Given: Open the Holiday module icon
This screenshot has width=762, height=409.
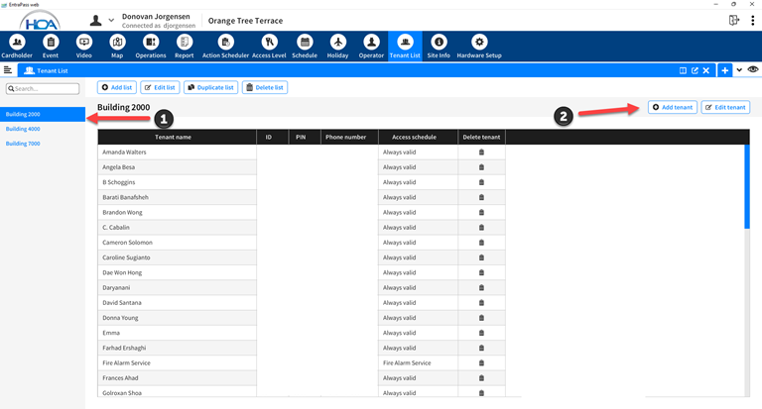Looking at the screenshot, I should click(x=337, y=42).
